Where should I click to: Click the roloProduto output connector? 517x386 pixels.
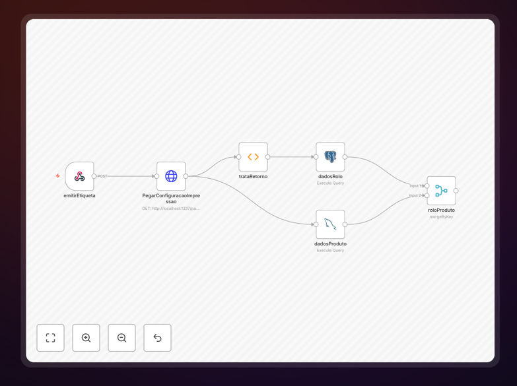tap(456, 191)
